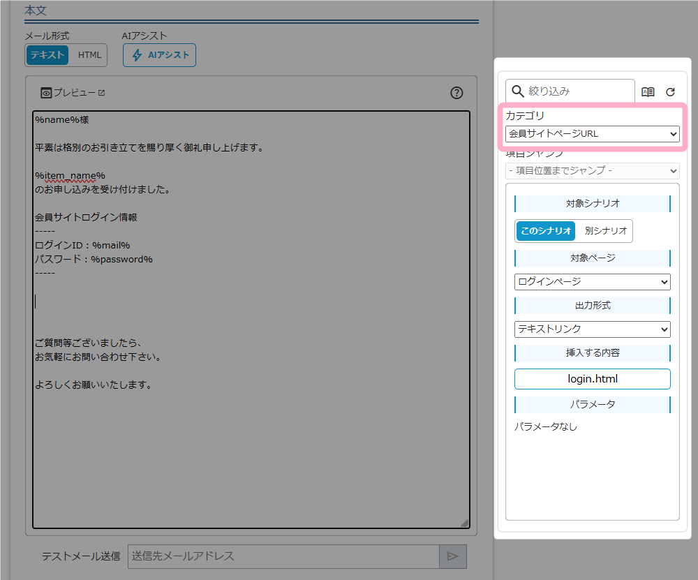This screenshot has width=698, height=580.
Task: Click the プレビュー text link
Action: click(74, 93)
